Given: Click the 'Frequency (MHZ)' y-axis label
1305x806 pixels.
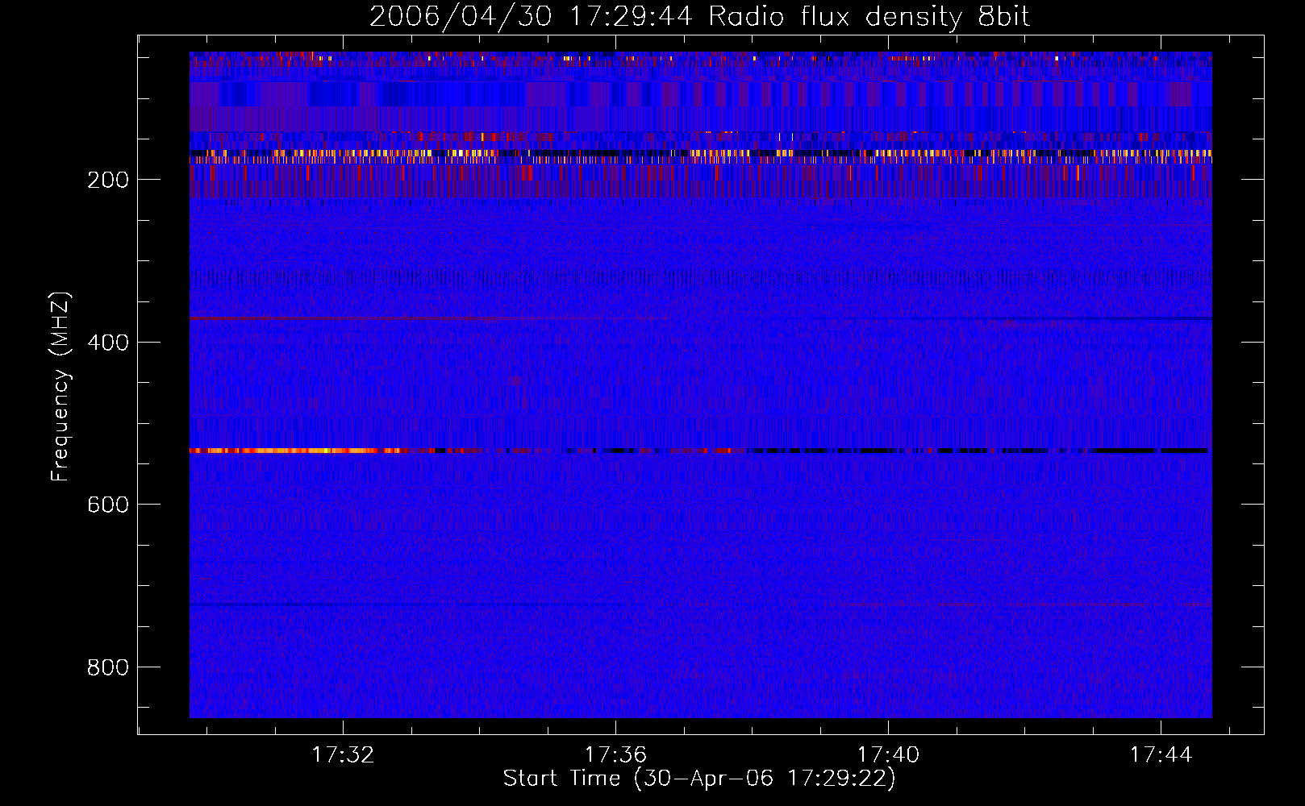Looking at the screenshot, I should pyautogui.click(x=60, y=387).
